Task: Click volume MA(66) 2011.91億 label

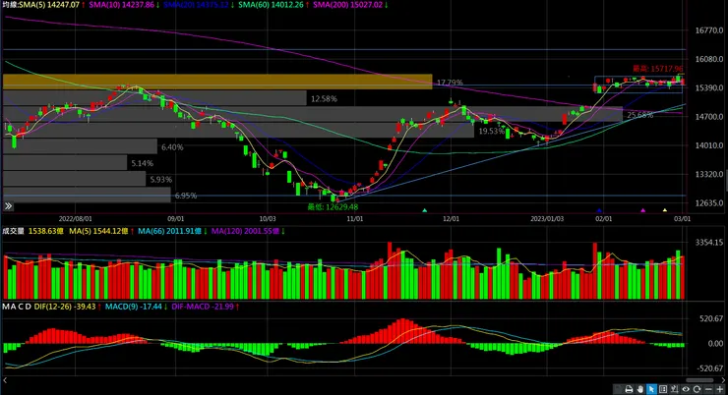Action: pos(169,231)
